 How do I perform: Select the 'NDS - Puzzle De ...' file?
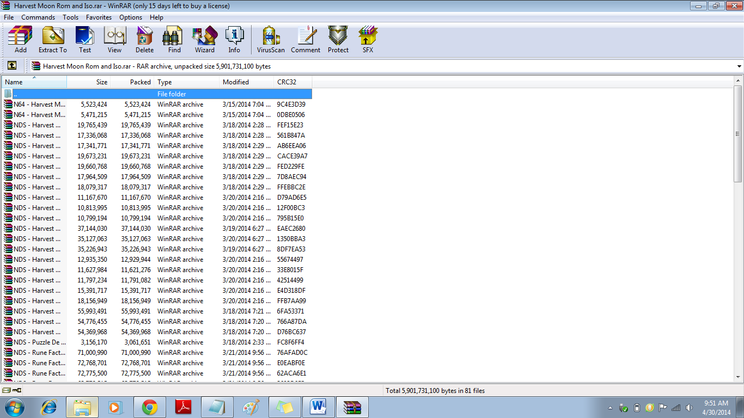[x=157, y=342]
